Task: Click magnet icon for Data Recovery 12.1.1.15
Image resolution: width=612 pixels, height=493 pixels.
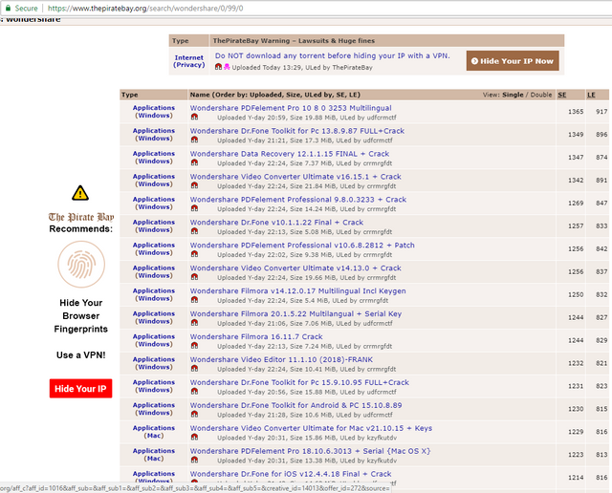Action: pos(194,162)
